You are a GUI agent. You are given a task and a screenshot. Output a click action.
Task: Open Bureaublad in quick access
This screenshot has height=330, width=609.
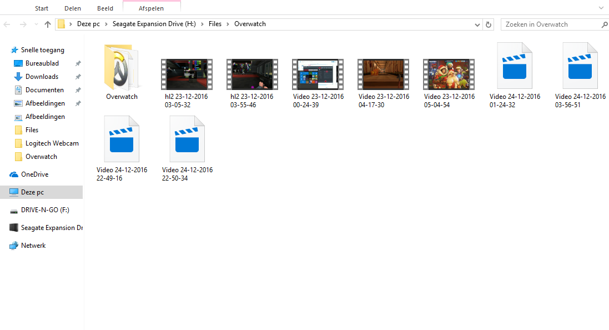42,63
